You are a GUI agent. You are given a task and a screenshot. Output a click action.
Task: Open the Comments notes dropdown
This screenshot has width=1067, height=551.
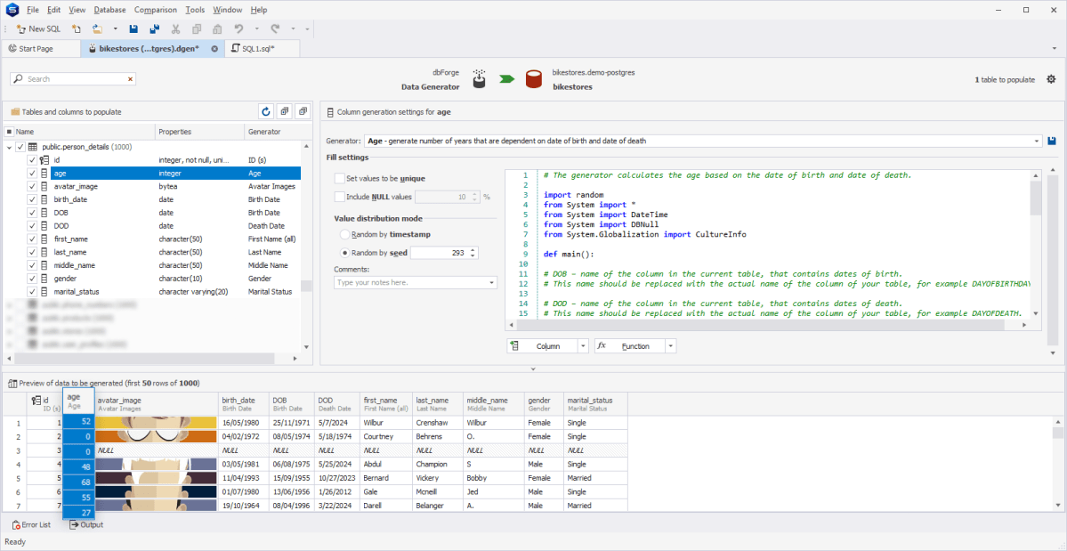click(492, 281)
